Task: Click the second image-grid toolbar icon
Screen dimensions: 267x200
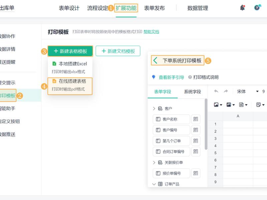Action: tap(229, 105)
